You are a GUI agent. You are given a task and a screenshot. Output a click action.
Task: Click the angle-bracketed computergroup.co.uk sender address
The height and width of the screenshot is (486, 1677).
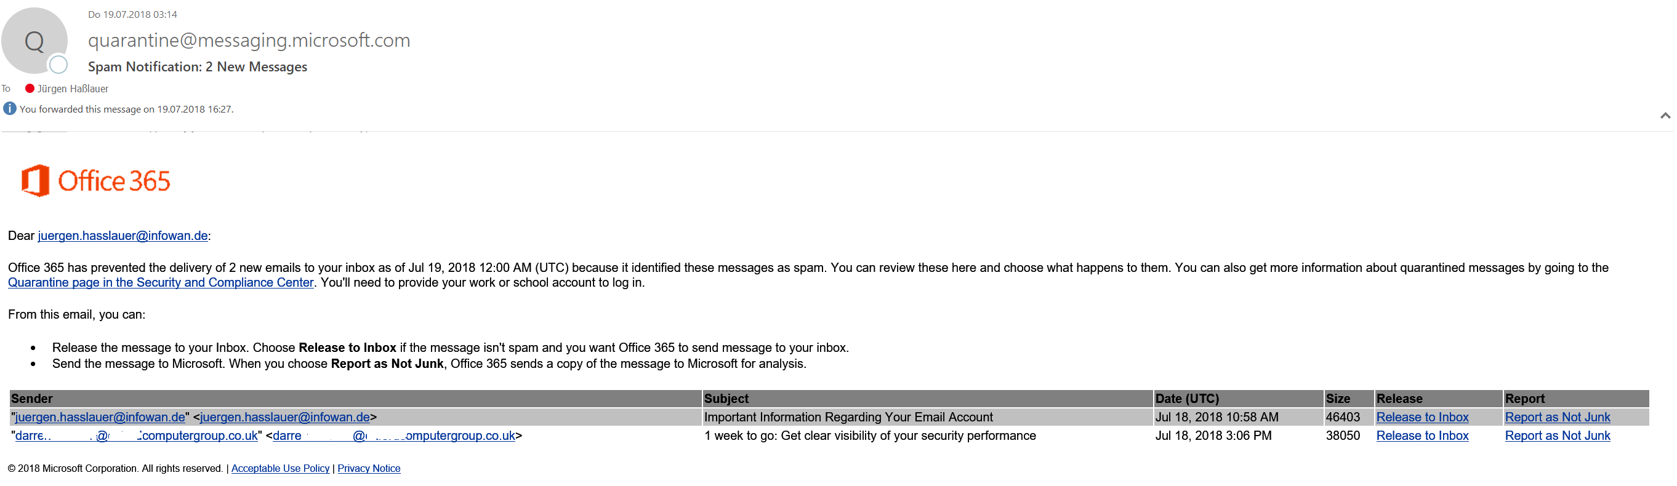pyautogui.click(x=394, y=436)
